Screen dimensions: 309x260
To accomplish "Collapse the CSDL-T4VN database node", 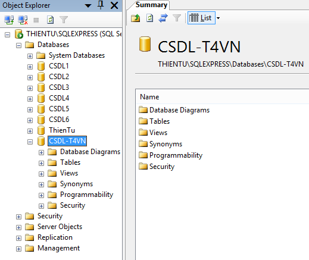I will pyautogui.click(x=30, y=142).
